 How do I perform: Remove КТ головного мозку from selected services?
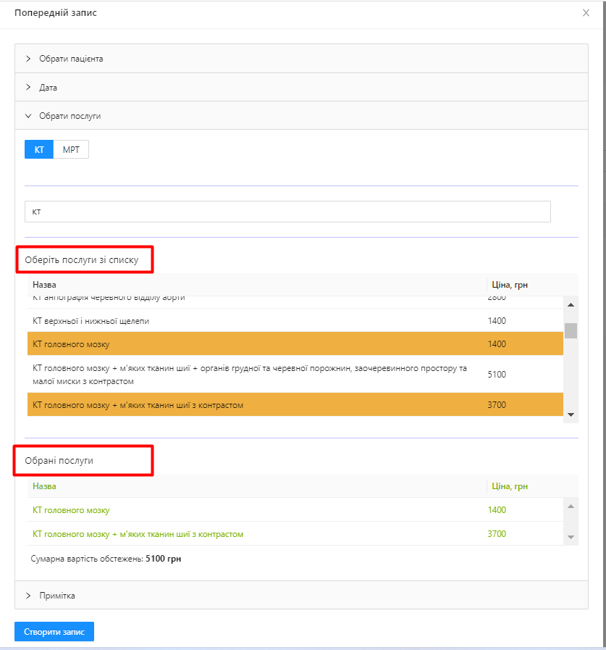71,510
